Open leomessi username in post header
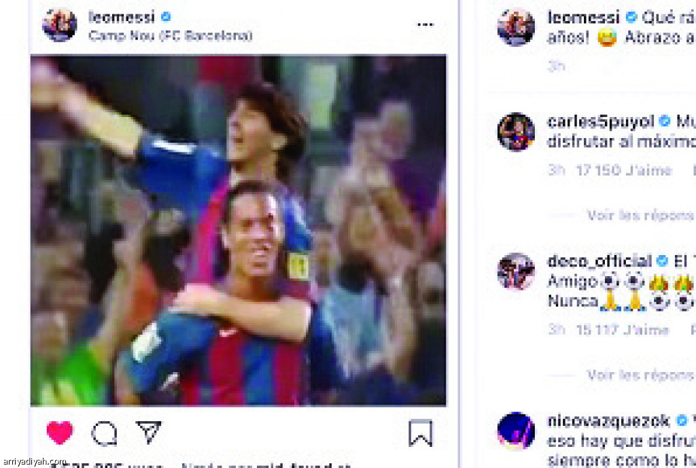696x468 pixels. click(x=122, y=17)
